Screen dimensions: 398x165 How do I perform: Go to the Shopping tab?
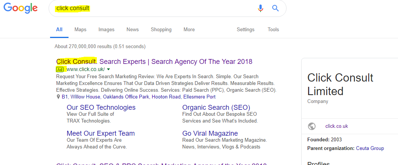pyautogui.click(x=161, y=30)
